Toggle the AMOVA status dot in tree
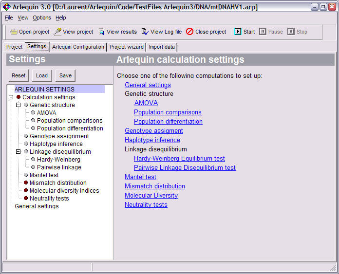The image size is (339, 274). [x=33, y=112]
